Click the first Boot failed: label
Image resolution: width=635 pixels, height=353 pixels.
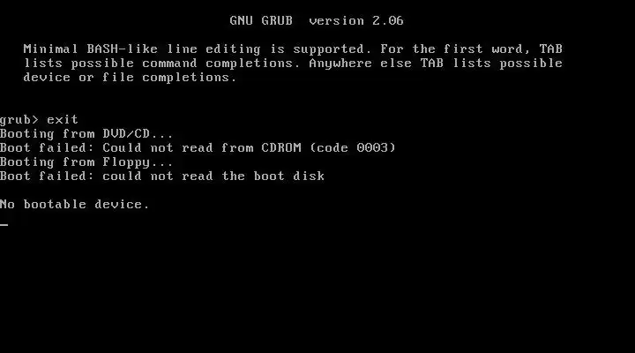(47, 147)
